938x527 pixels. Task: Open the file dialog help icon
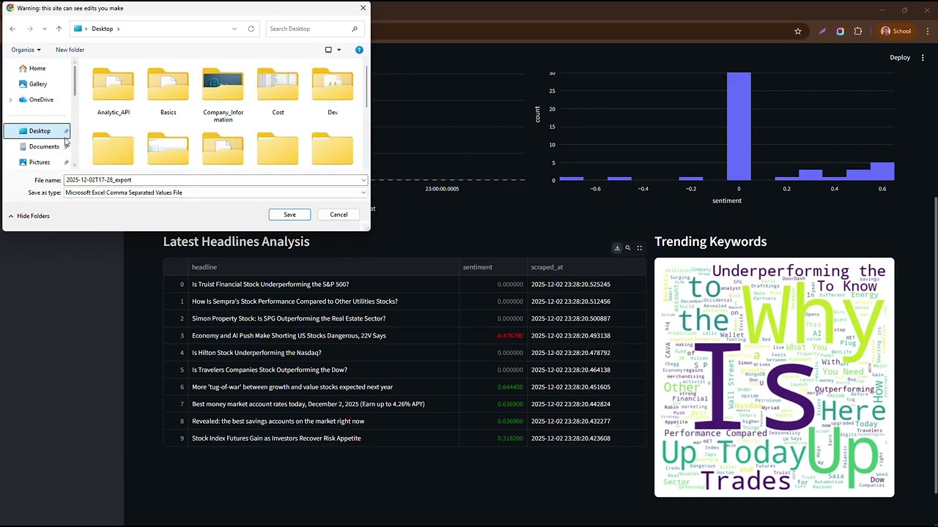[359, 50]
